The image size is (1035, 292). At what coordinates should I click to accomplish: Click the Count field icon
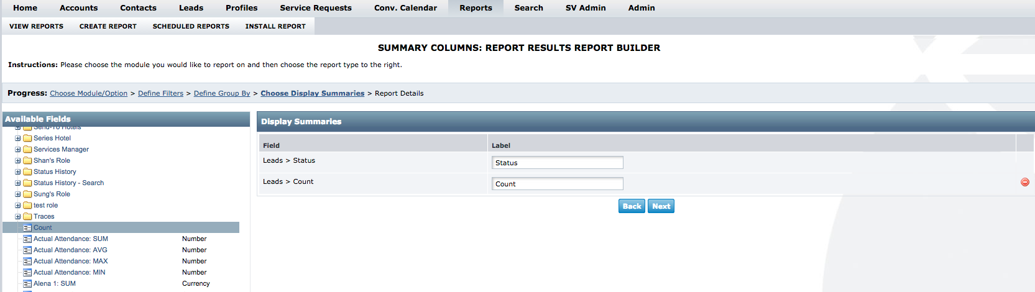[x=27, y=227]
